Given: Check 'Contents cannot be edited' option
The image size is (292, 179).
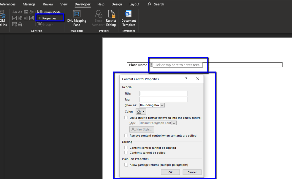Looking at the screenshot, I should (x=126, y=153).
